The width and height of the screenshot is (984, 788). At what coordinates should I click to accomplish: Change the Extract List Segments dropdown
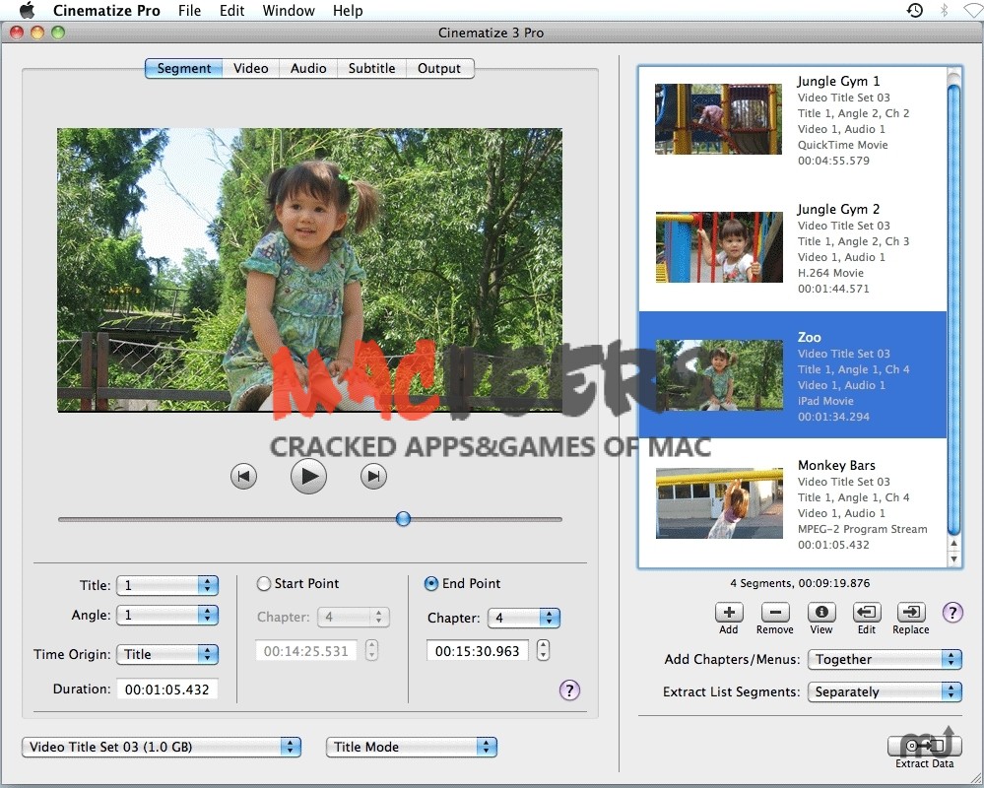tap(884, 691)
